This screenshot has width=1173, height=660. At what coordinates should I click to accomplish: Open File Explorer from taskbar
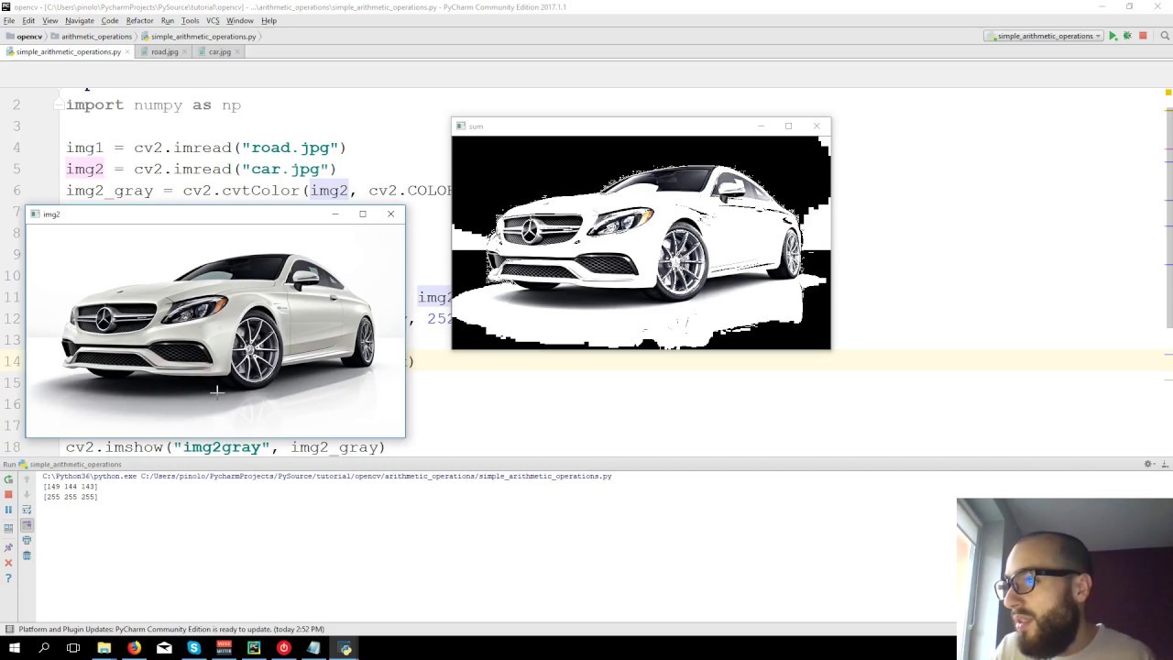[104, 648]
